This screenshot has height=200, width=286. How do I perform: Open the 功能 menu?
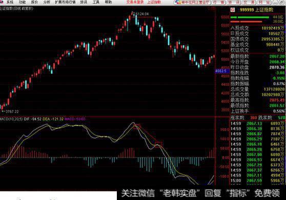tap(22, 2)
